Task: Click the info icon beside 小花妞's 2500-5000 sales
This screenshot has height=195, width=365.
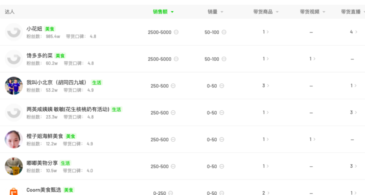Action: (x=176, y=32)
